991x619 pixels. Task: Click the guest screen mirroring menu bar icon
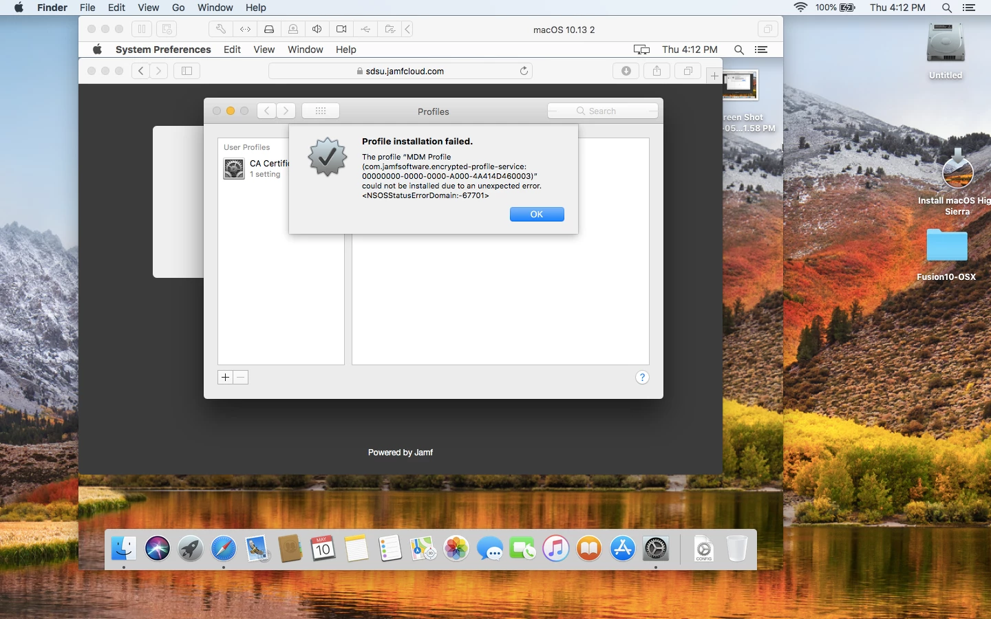pyautogui.click(x=641, y=50)
